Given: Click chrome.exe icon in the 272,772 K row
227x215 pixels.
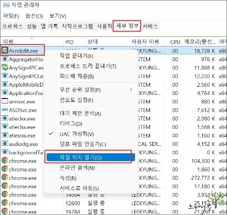Looking at the screenshot, I should [5, 178].
